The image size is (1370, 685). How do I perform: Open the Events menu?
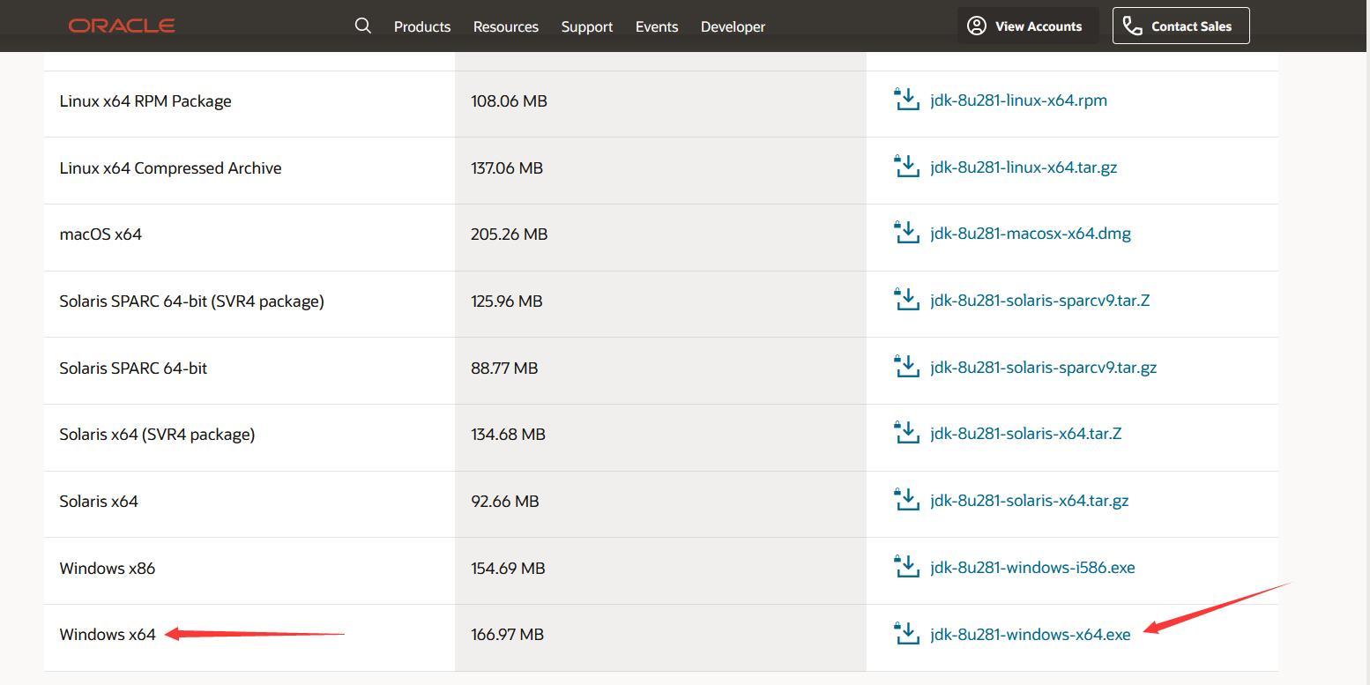(x=657, y=26)
